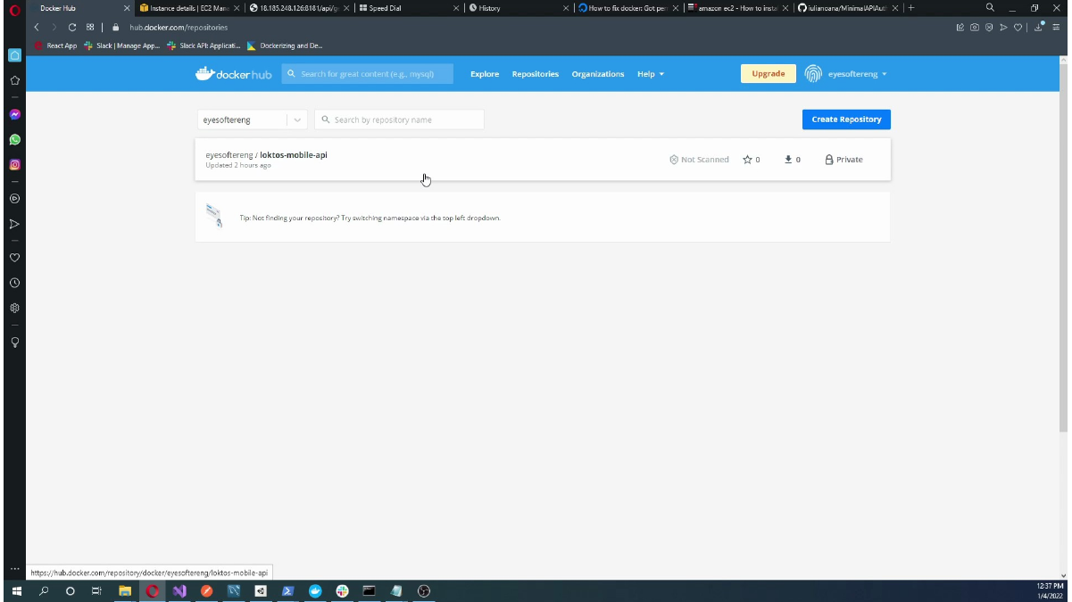Click the Not Scanned status icon
Screen dimensions: 1072x602
[x=674, y=160]
